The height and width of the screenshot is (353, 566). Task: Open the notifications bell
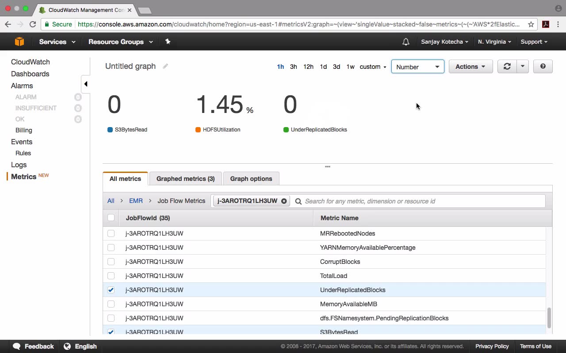[405, 41]
